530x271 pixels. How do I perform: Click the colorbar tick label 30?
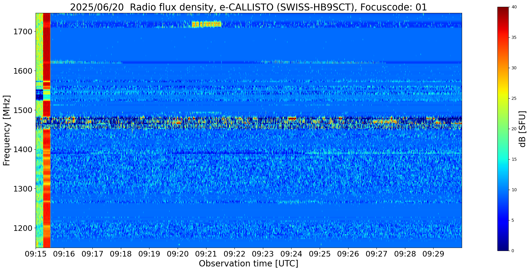[514, 68]
